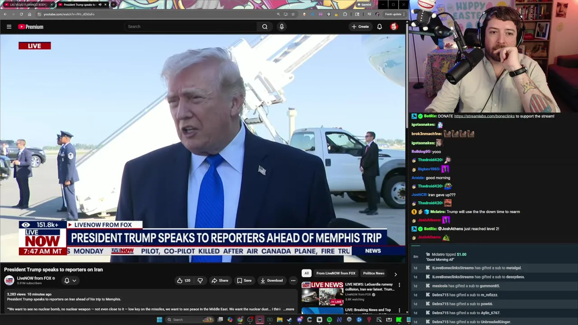This screenshot has width=578, height=325.
Task: Open options for LaGuardia runway video
Action: tap(399, 285)
